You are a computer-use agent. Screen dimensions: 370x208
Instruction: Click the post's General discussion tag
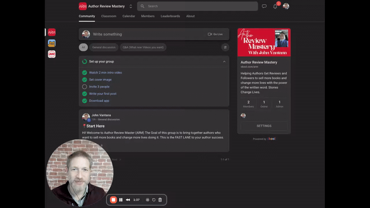(x=109, y=119)
